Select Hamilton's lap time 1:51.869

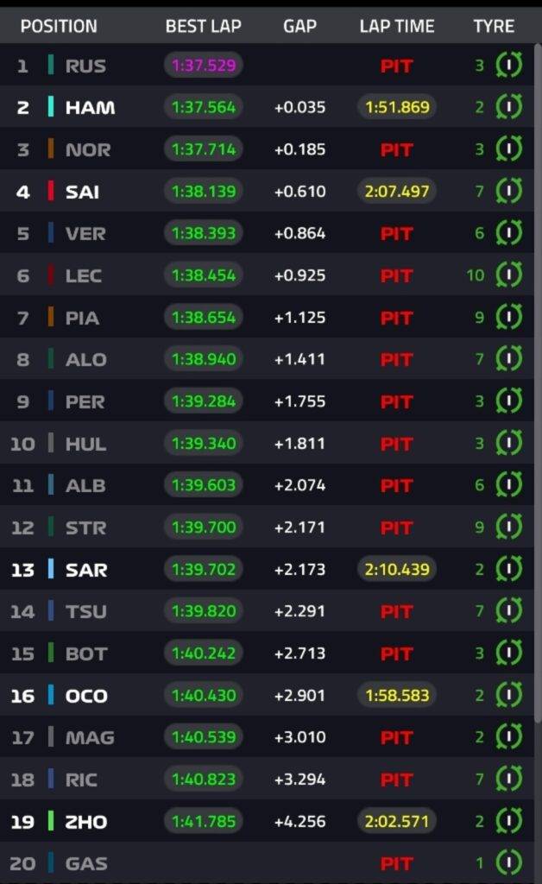[x=396, y=107]
